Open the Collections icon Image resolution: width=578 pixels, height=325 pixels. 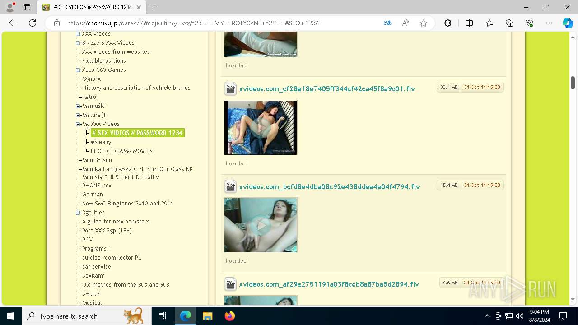[x=509, y=23]
